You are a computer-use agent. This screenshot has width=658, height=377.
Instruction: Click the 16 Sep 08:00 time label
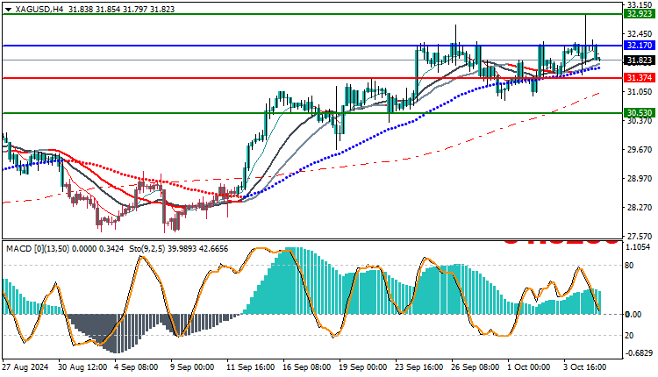(x=307, y=367)
